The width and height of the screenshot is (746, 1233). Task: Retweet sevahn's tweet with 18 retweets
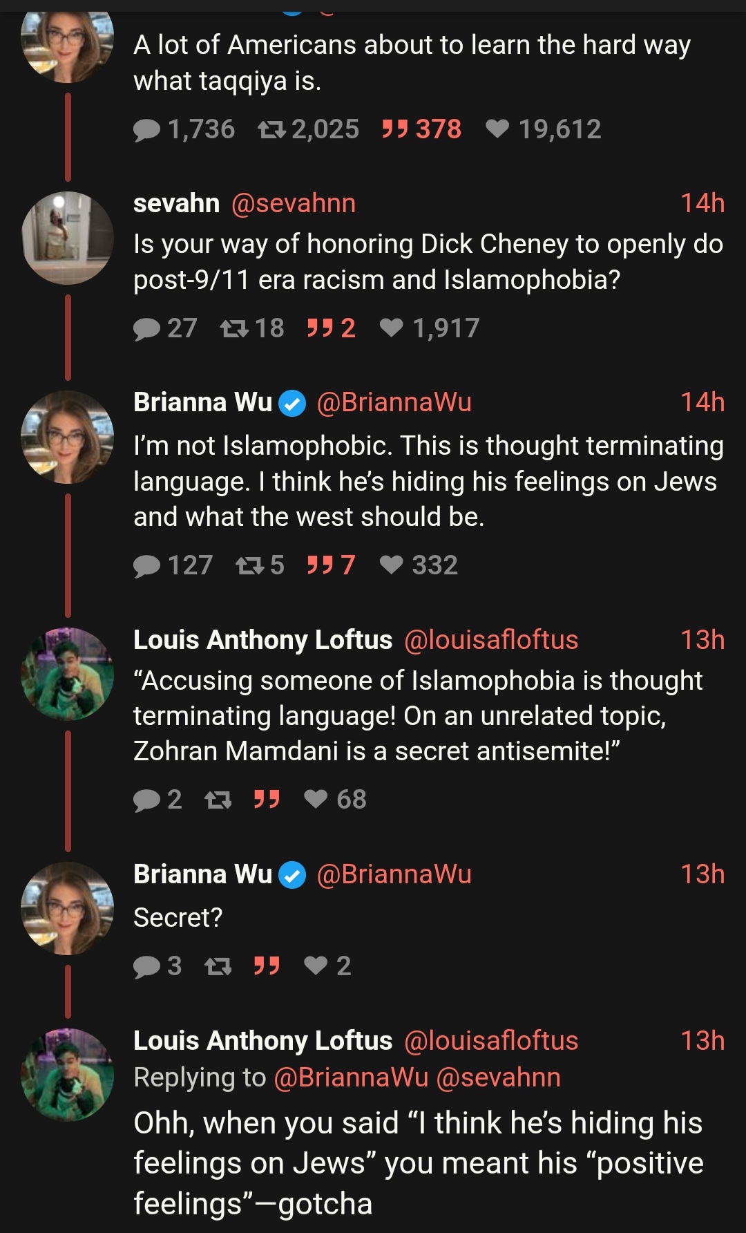[x=234, y=328]
